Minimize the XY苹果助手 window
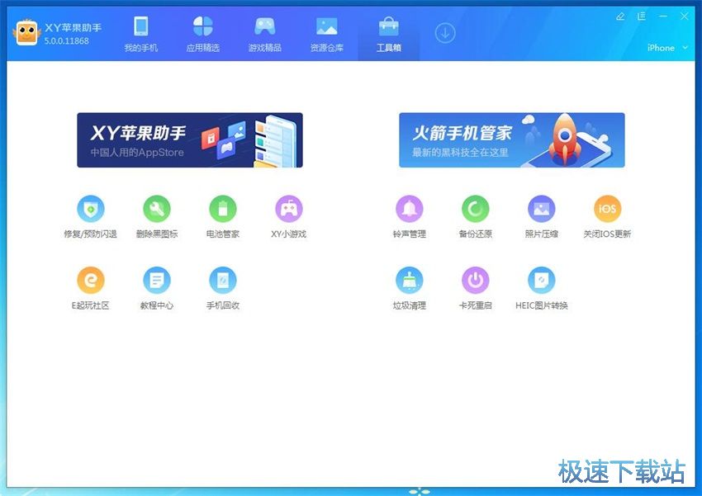The width and height of the screenshot is (702, 496). point(663,17)
